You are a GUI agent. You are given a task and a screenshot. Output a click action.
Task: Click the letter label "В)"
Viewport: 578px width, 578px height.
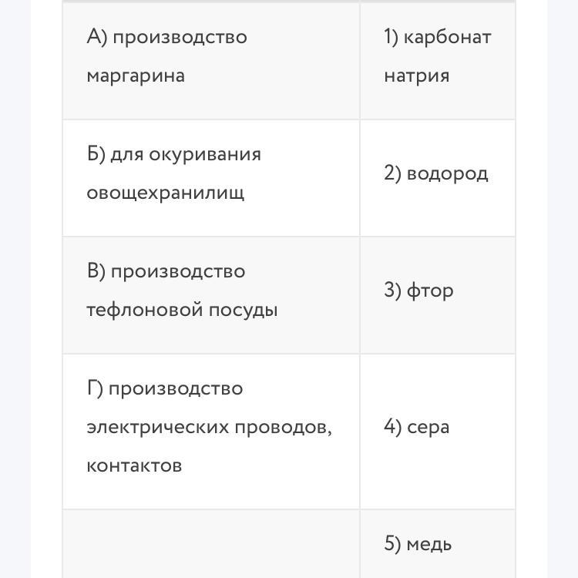coord(96,271)
